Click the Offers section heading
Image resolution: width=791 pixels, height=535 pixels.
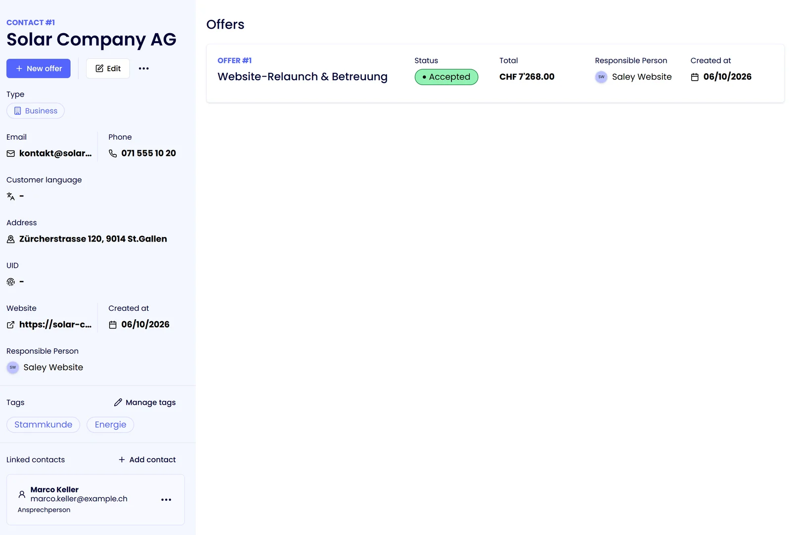pos(225,25)
